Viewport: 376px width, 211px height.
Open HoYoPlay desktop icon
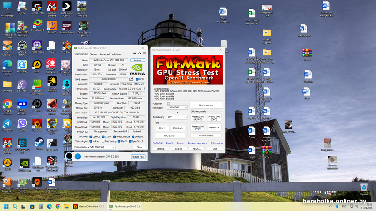[x=22, y=66]
